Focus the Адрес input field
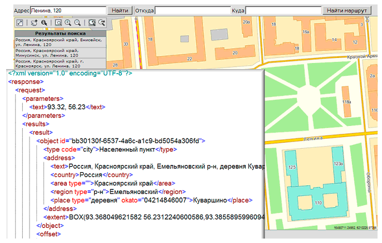The height and width of the screenshot is (243, 382). (67, 10)
